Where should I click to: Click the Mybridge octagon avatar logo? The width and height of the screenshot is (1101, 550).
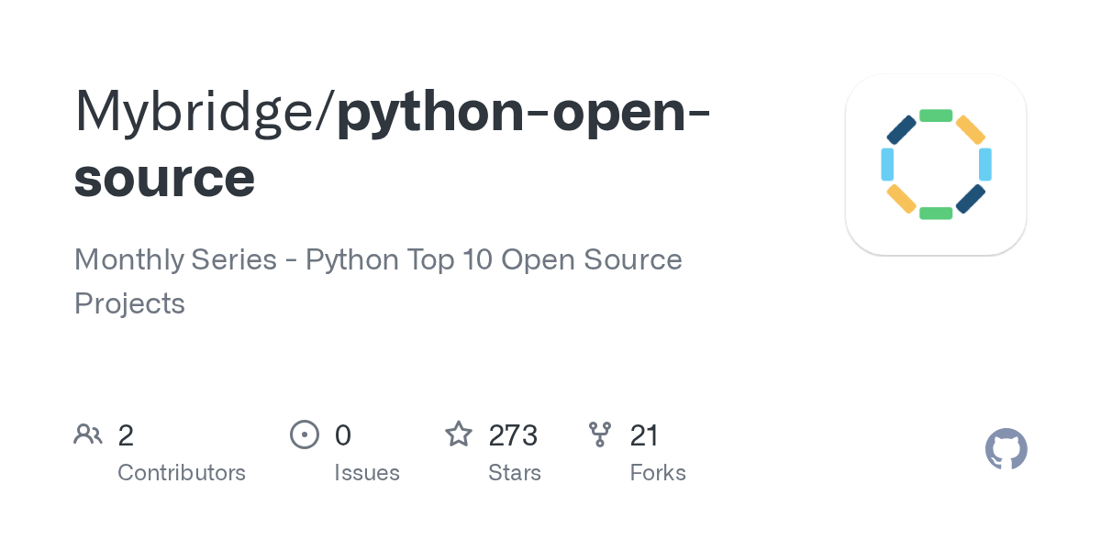click(x=936, y=164)
